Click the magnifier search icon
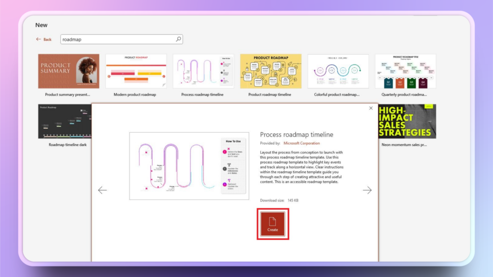 click(178, 39)
